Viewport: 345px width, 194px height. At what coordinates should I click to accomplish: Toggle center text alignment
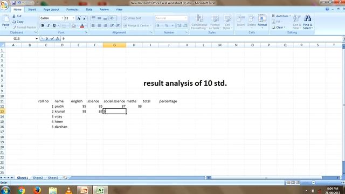99,25
